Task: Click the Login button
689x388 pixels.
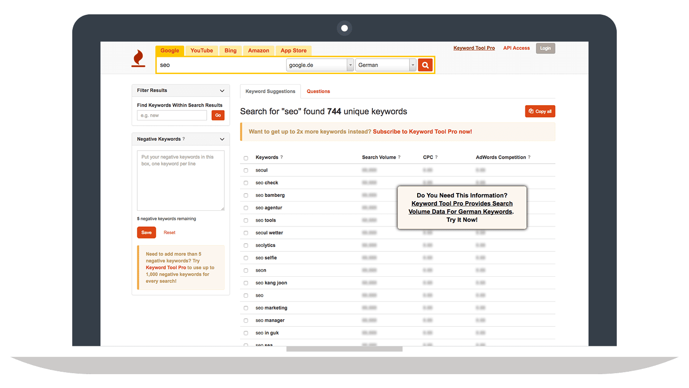Action: [545, 48]
